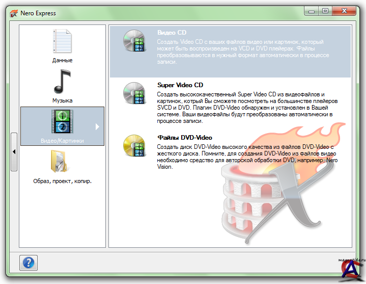Click the Видео CD heading
The width and height of the screenshot is (366, 284).
coord(172,33)
